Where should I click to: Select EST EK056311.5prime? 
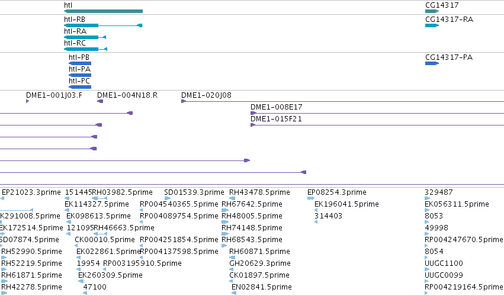coord(457,204)
